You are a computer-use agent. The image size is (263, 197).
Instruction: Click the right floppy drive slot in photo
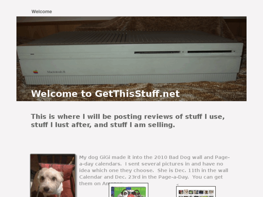click(x=209, y=52)
